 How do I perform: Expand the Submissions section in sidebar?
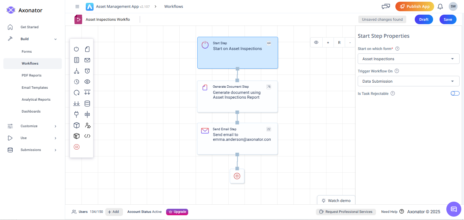pyautogui.click(x=32, y=150)
